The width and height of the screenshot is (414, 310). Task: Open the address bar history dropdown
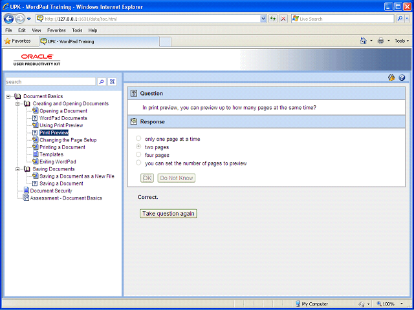263,19
